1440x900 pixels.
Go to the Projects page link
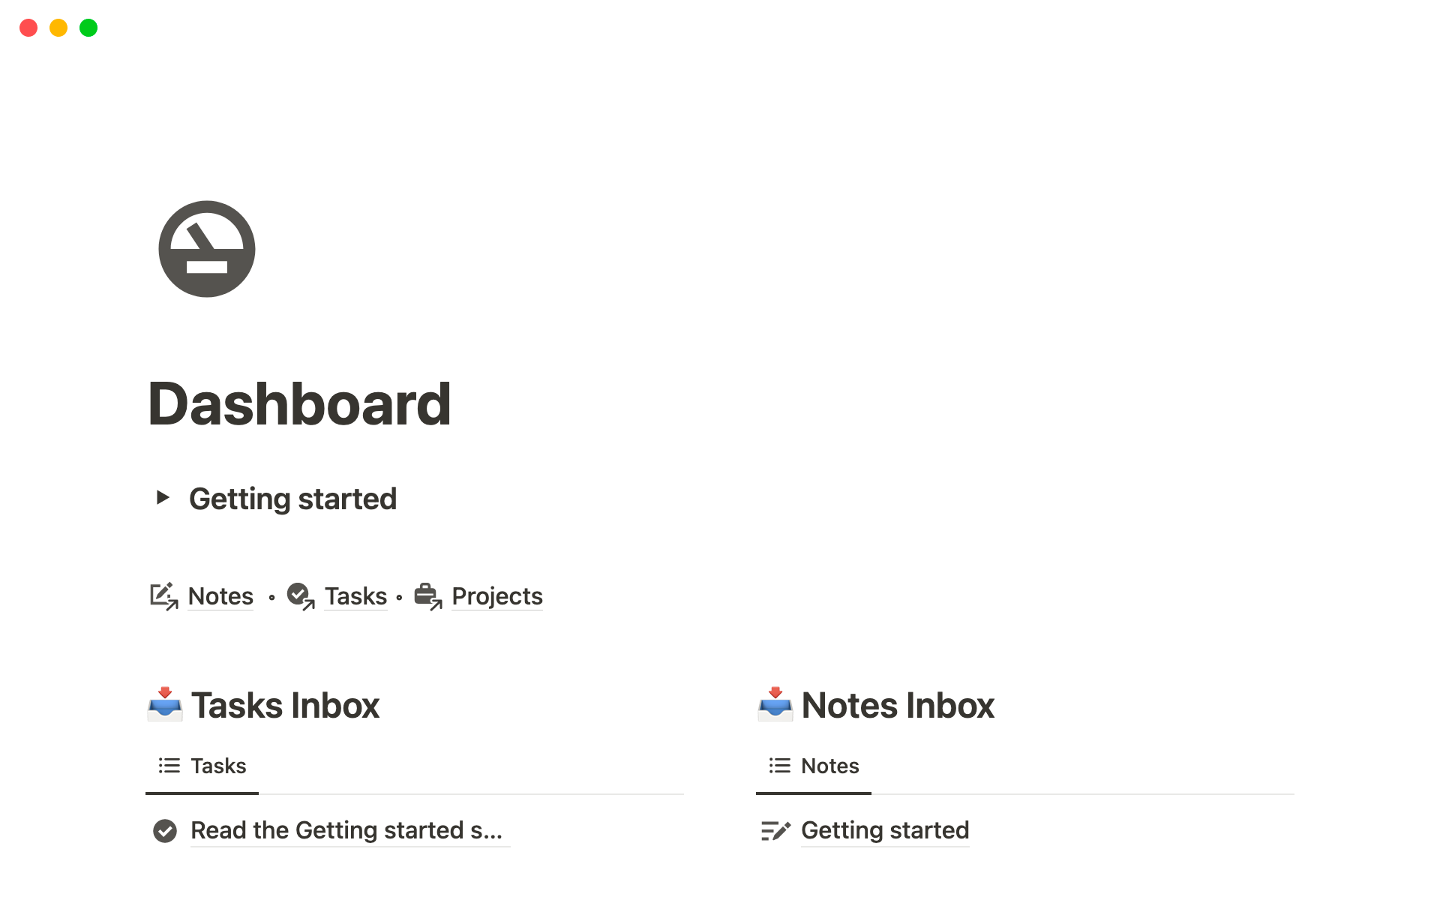pyautogui.click(x=496, y=596)
